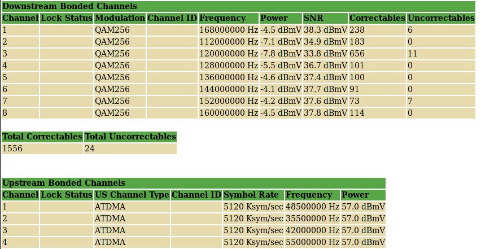Viewport: 481px width, 249px height.
Task: Select frequency 112000000 Hz cell
Action: click(x=229, y=42)
